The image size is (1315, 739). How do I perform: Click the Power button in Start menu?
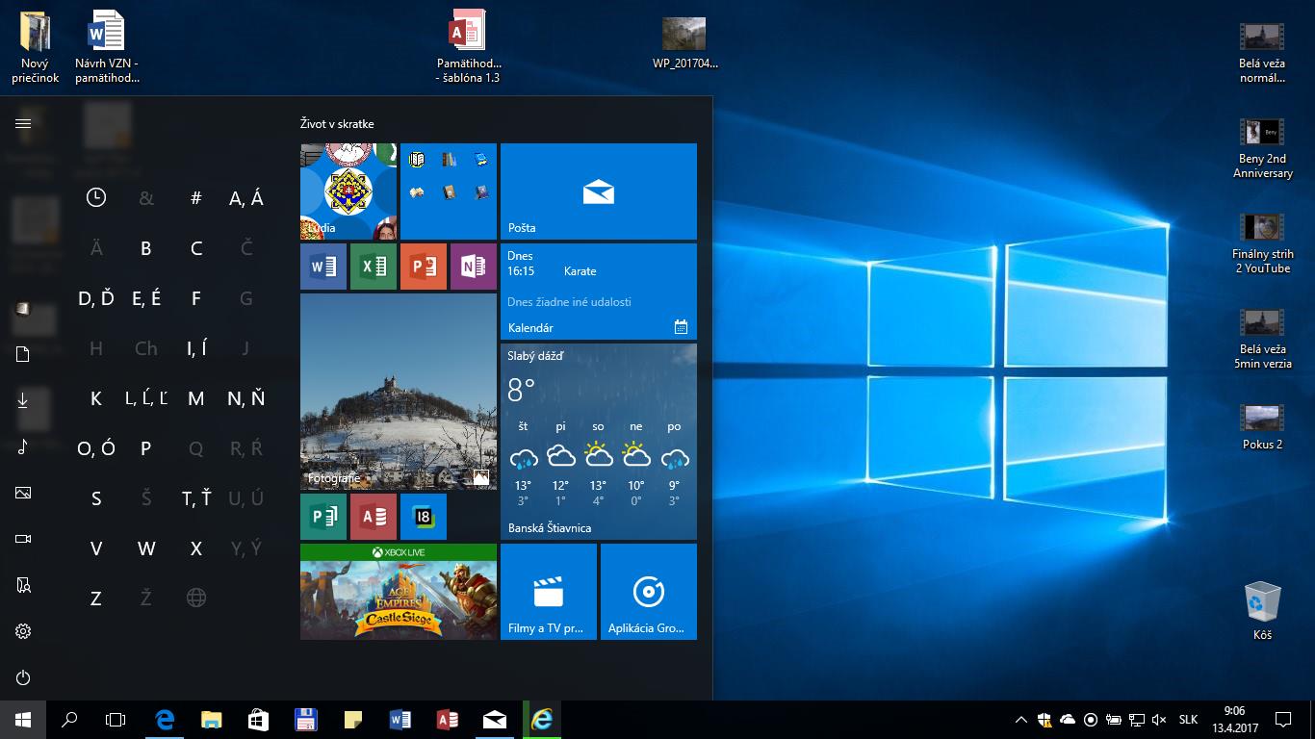pyautogui.click(x=23, y=677)
